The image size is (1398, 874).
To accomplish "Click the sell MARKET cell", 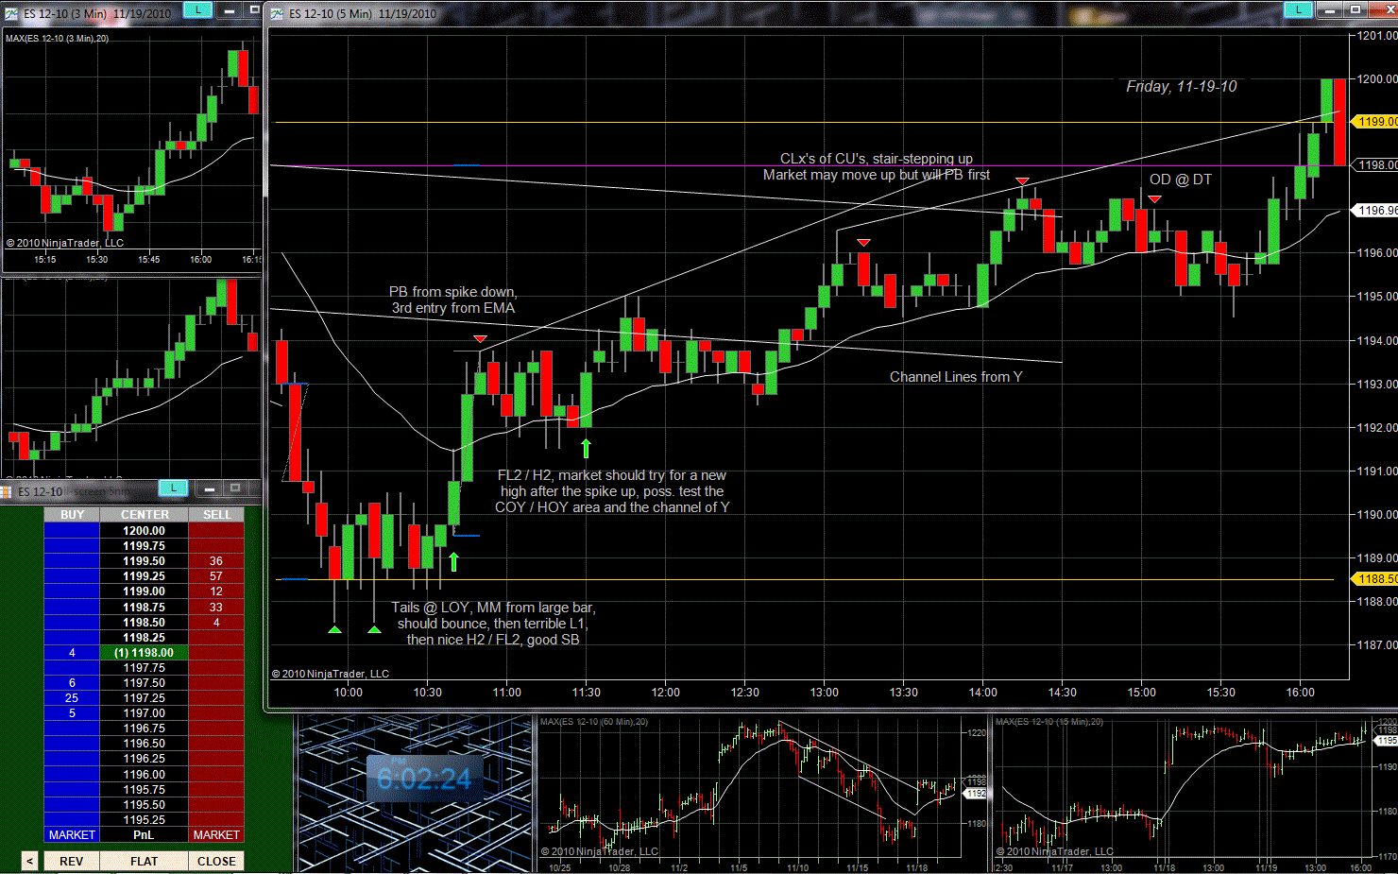I will [216, 835].
